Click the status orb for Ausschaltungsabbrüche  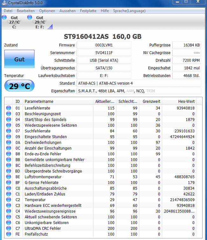pyautogui.click(x=9, y=188)
